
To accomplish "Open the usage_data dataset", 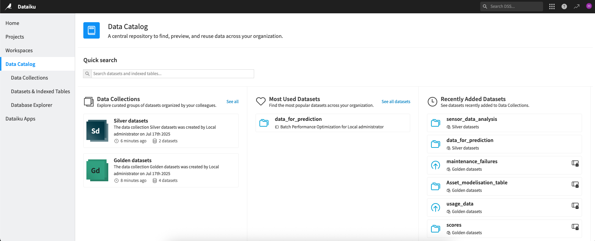I will (x=460, y=204).
